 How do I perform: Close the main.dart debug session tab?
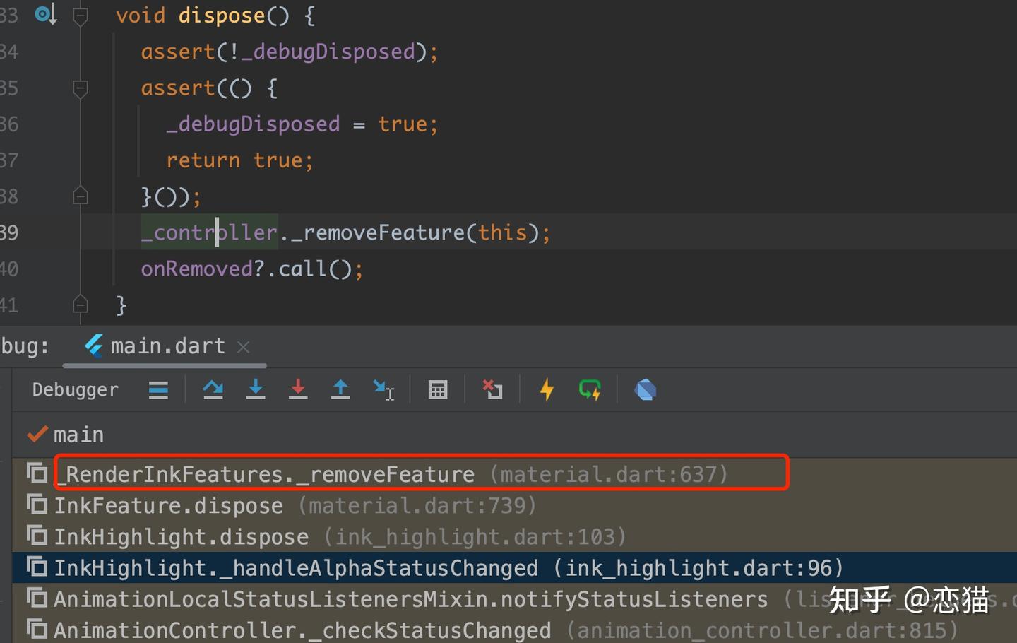(x=244, y=347)
